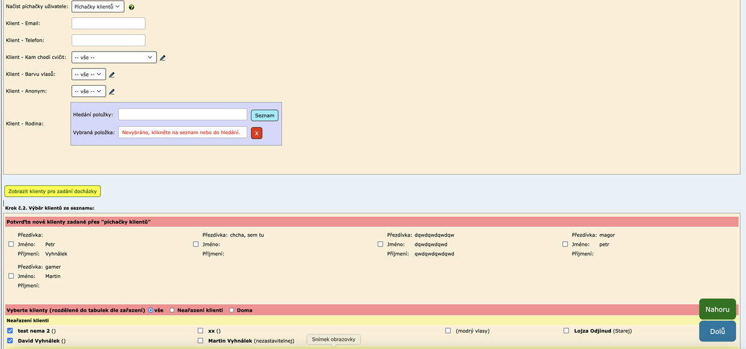Click edit pencil next to Kam chodí cvičit
This screenshot has height=349, width=746.
tap(163, 58)
